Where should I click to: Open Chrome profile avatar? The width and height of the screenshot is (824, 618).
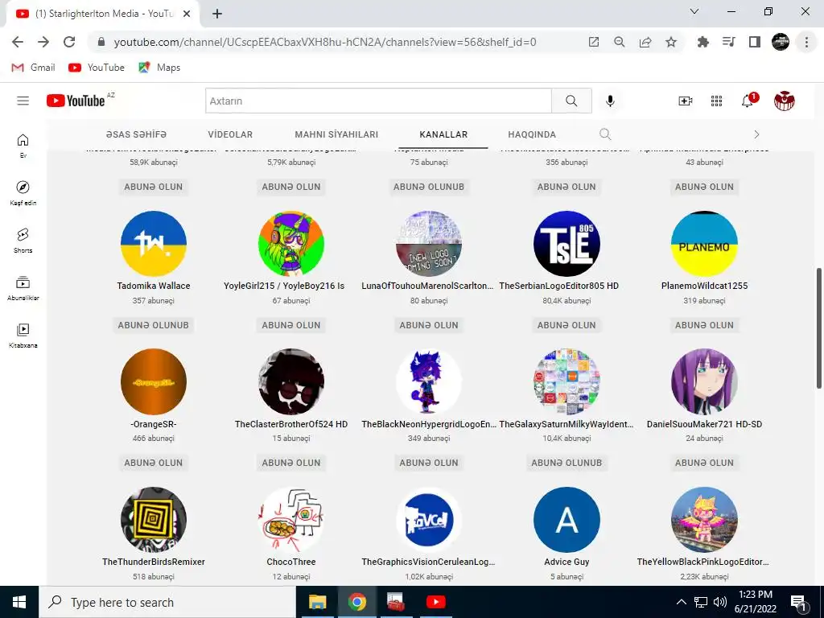click(781, 42)
